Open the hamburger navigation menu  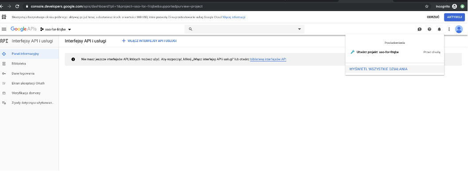pyautogui.click(x=4, y=29)
